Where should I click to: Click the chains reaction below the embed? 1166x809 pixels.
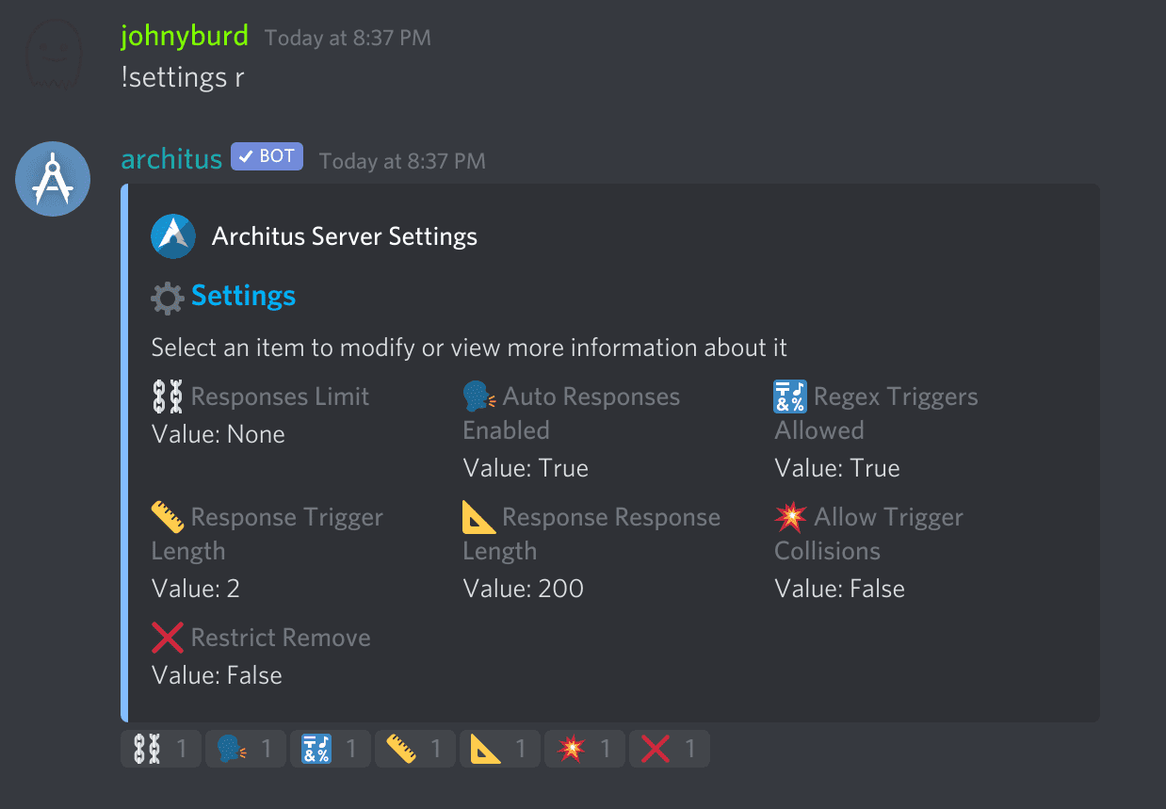[160, 749]
